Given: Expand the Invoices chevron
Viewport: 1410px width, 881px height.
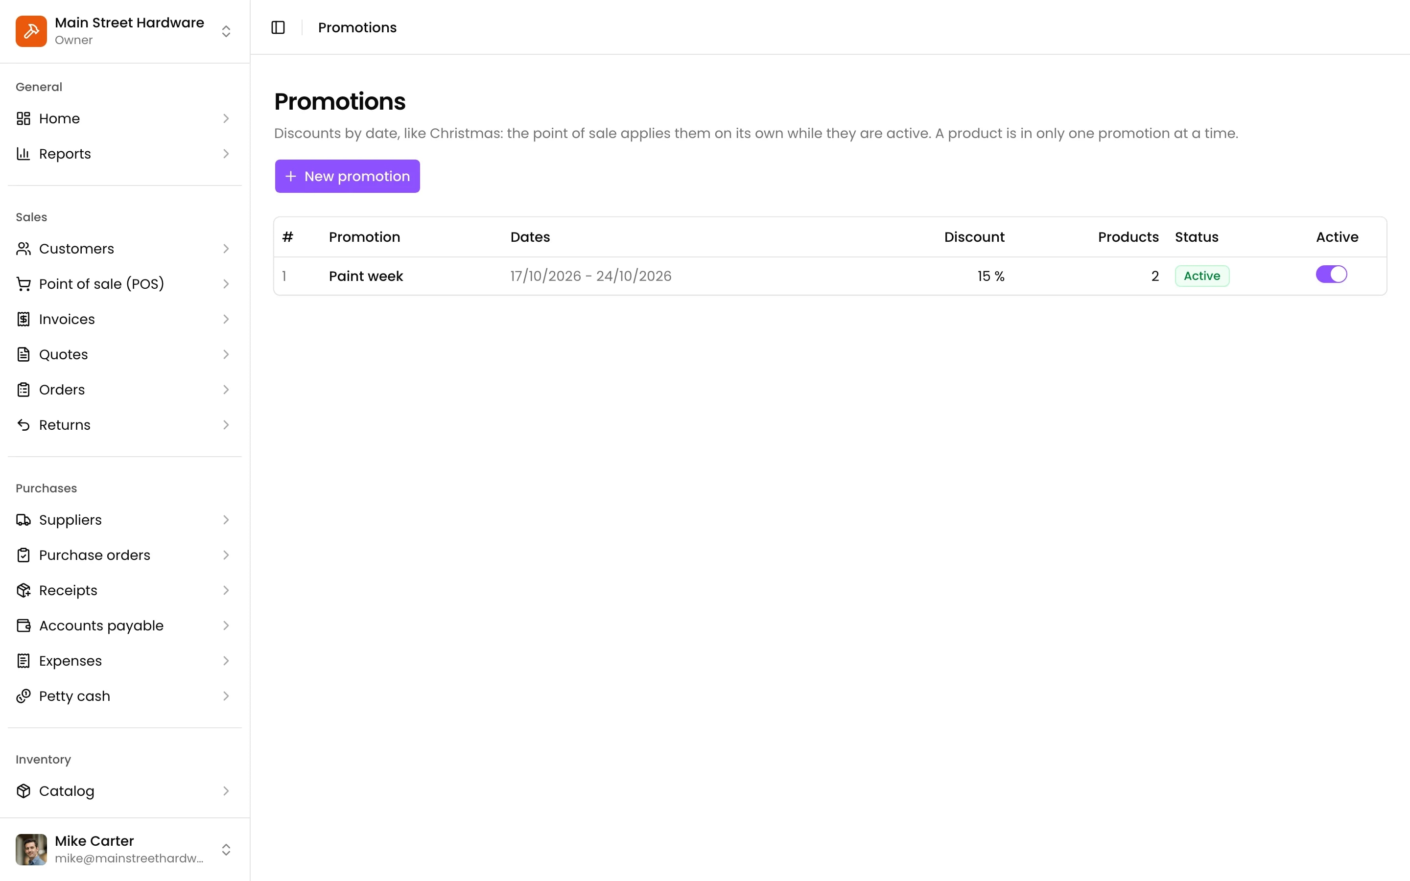Looking at the screenshot, I should point(226,319).
